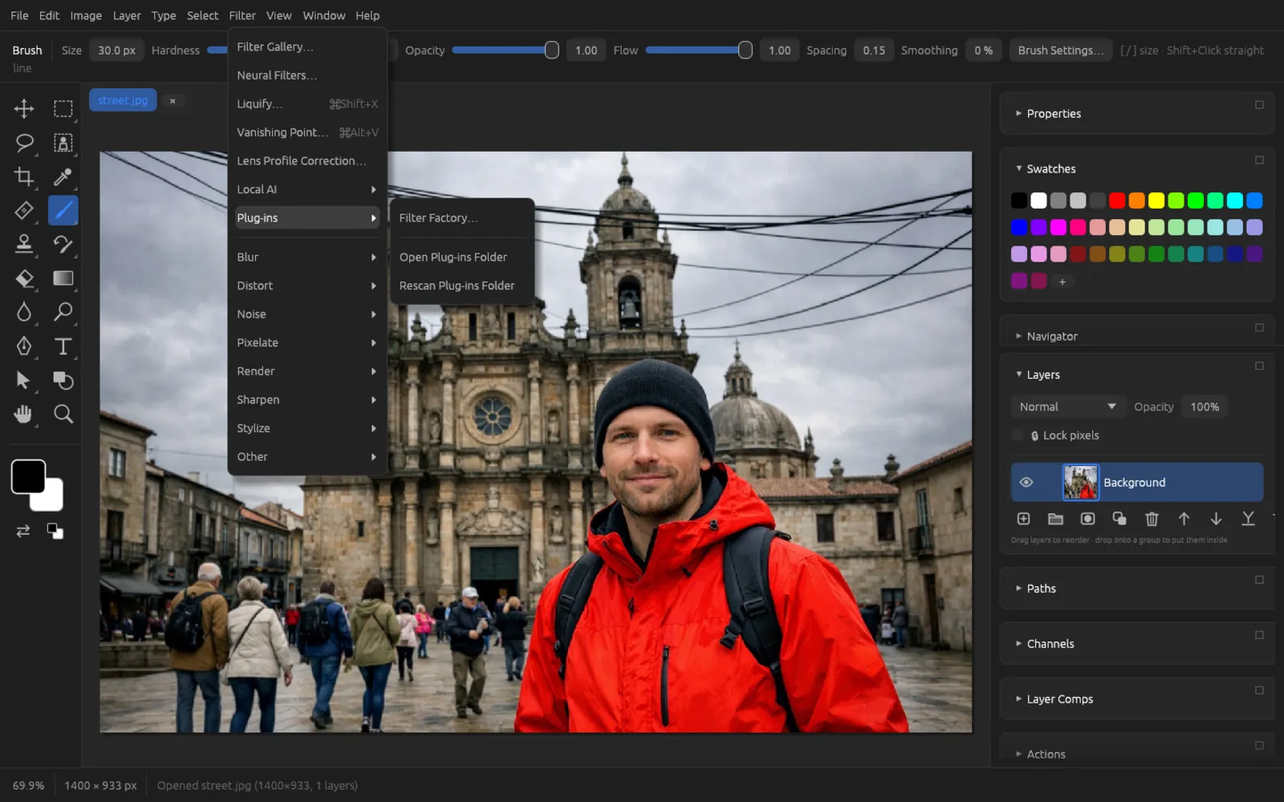Image resolution: width=1284 pixels, height=802 pixels.
Task: Move layer up with arrow icon
Action: pyautogui.click(x=1184, y=519)
